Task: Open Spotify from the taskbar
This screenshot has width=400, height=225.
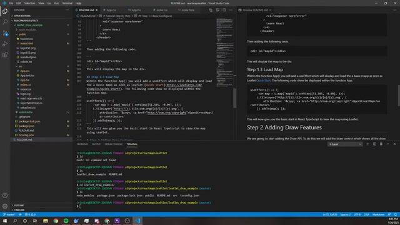Action: [66, 221]
